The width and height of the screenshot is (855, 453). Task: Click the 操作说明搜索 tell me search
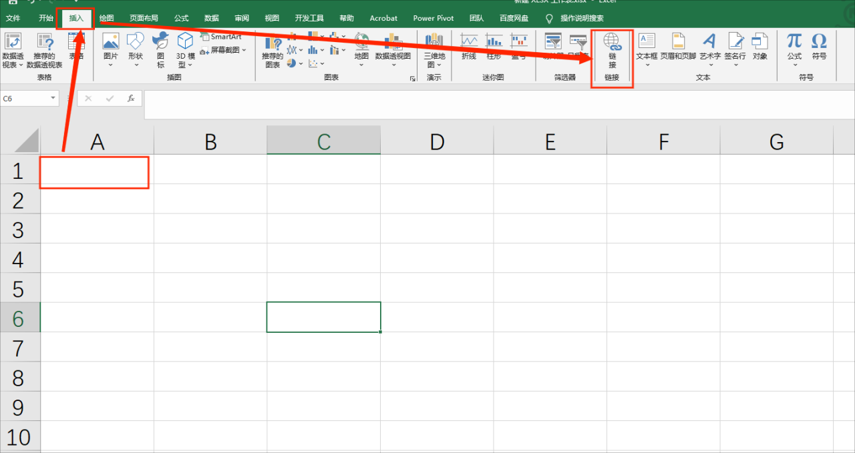[x=575, y=18]
